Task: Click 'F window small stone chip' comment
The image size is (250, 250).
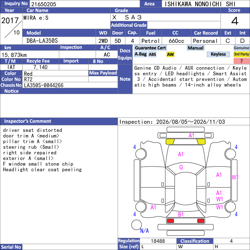Action: 38,164
